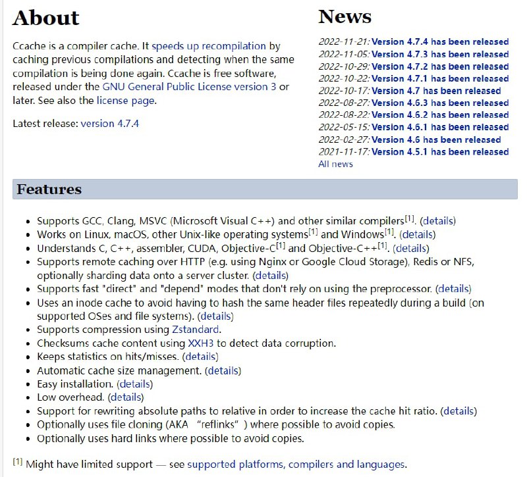Visit the license page link
Viewport: 527px width, 477px height.
(x=126, y=101)
